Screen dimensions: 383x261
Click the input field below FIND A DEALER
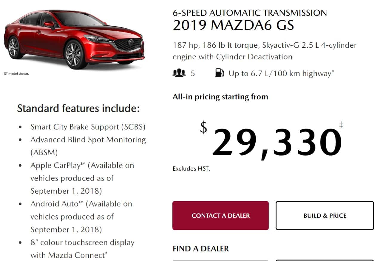[x=220, y=260]
